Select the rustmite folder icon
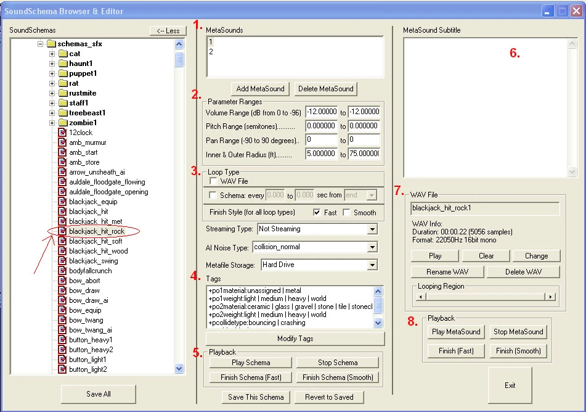Image resolution: width=586 pixels, height=412 pixels. click(63, 93)
